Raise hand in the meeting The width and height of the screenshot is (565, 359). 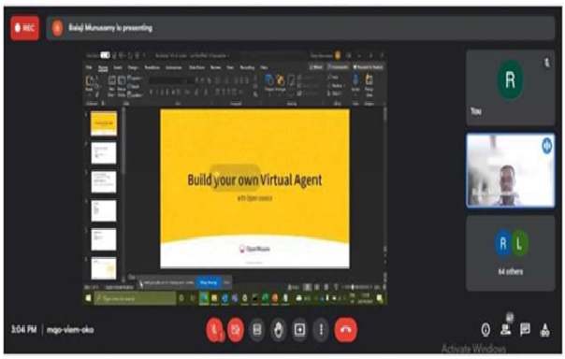(x=278, y=329)
